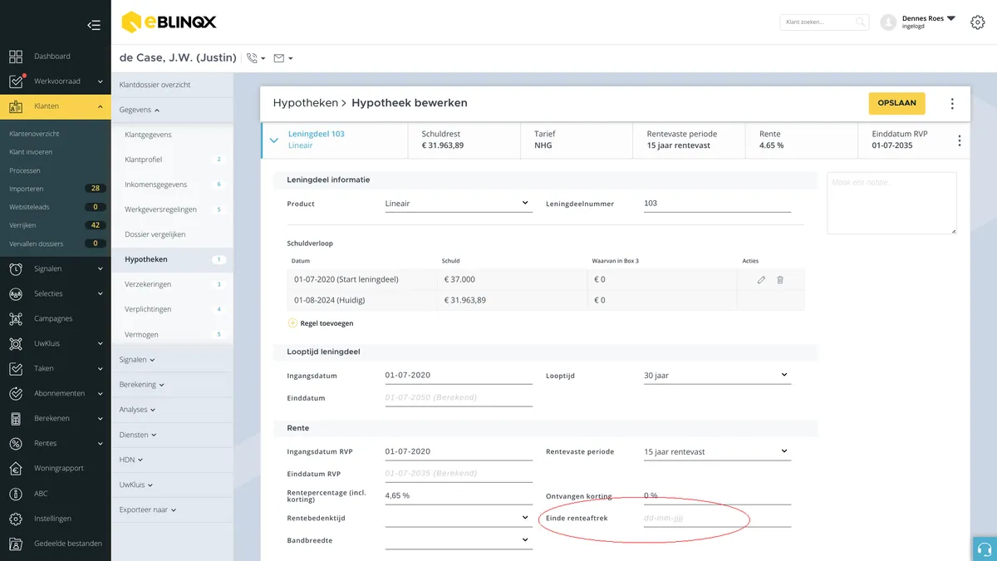Open the Looptijd dropdown showing 30 jaar
Image resolution: width=997 pixels, height=561 pixels.
pyautogui.click(x=717, y=376)
